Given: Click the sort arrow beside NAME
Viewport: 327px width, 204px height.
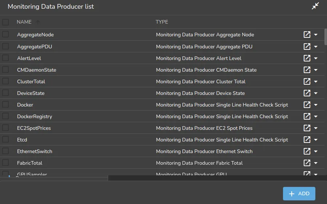Looking at the screenshot, I should pos(37,22).
